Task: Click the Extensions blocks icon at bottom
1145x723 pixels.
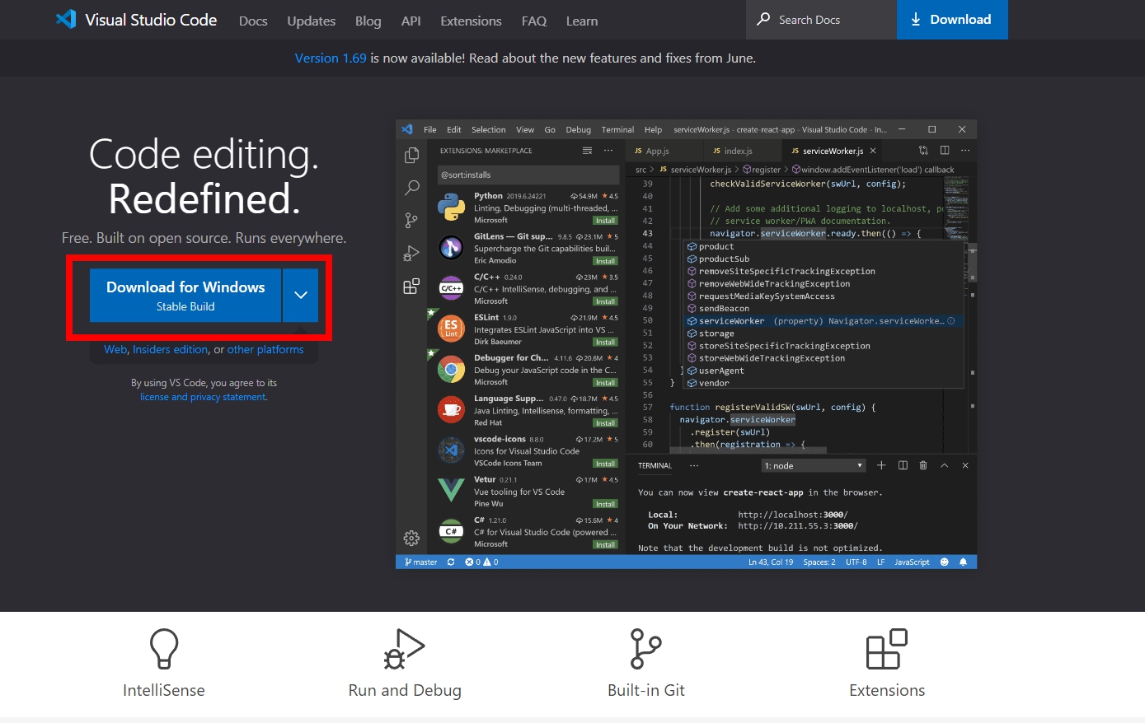Action: coord(887,649)
